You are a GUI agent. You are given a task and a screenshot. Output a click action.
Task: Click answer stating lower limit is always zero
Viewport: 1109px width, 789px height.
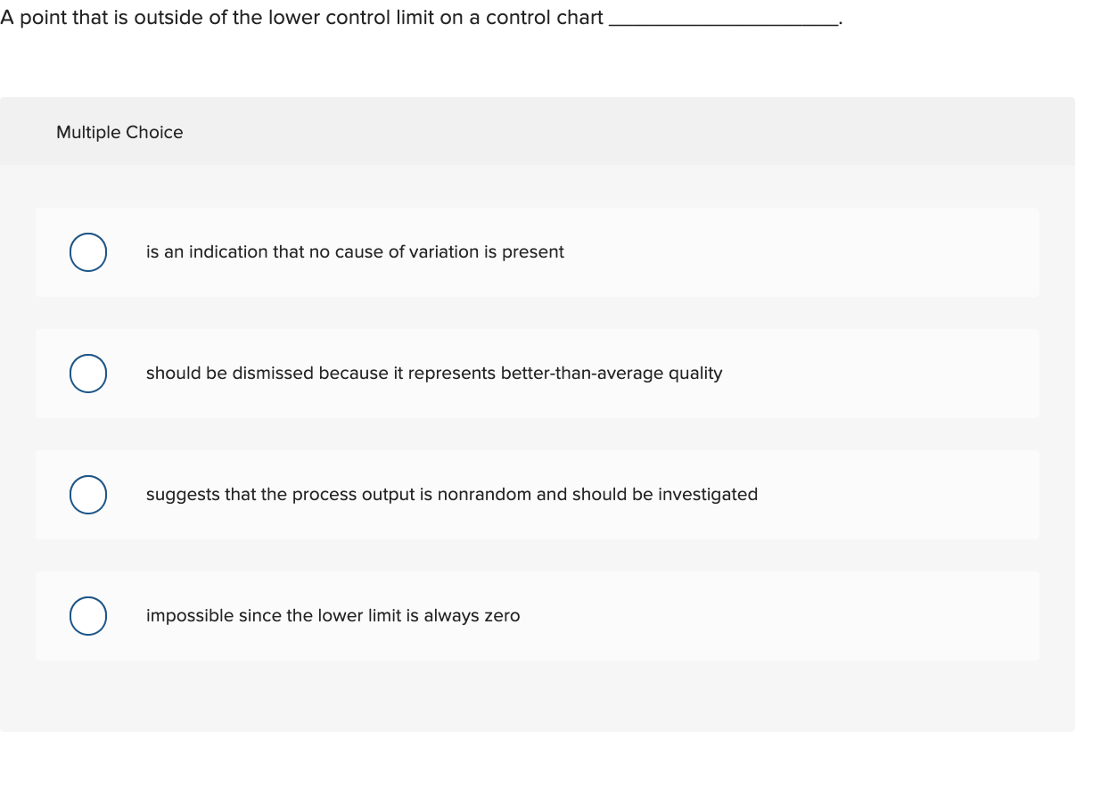[333, 615]
